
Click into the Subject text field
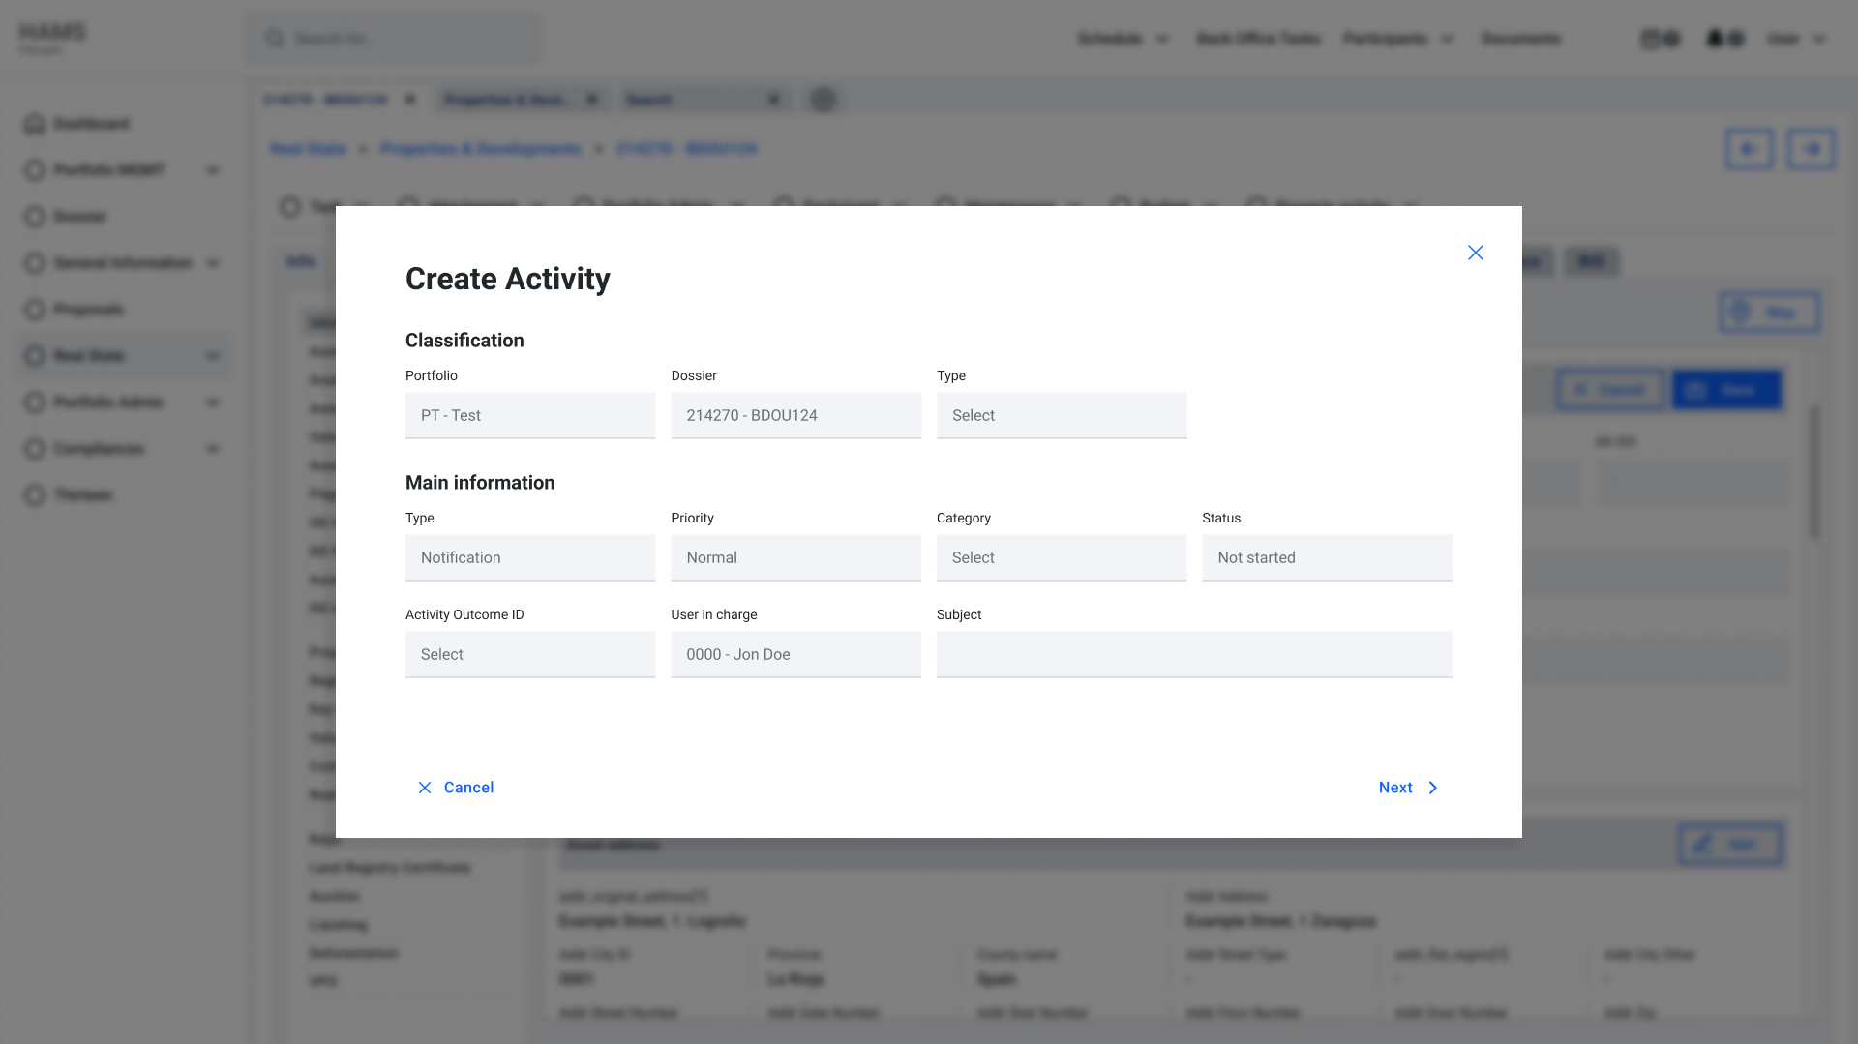tap(1193, 654)
